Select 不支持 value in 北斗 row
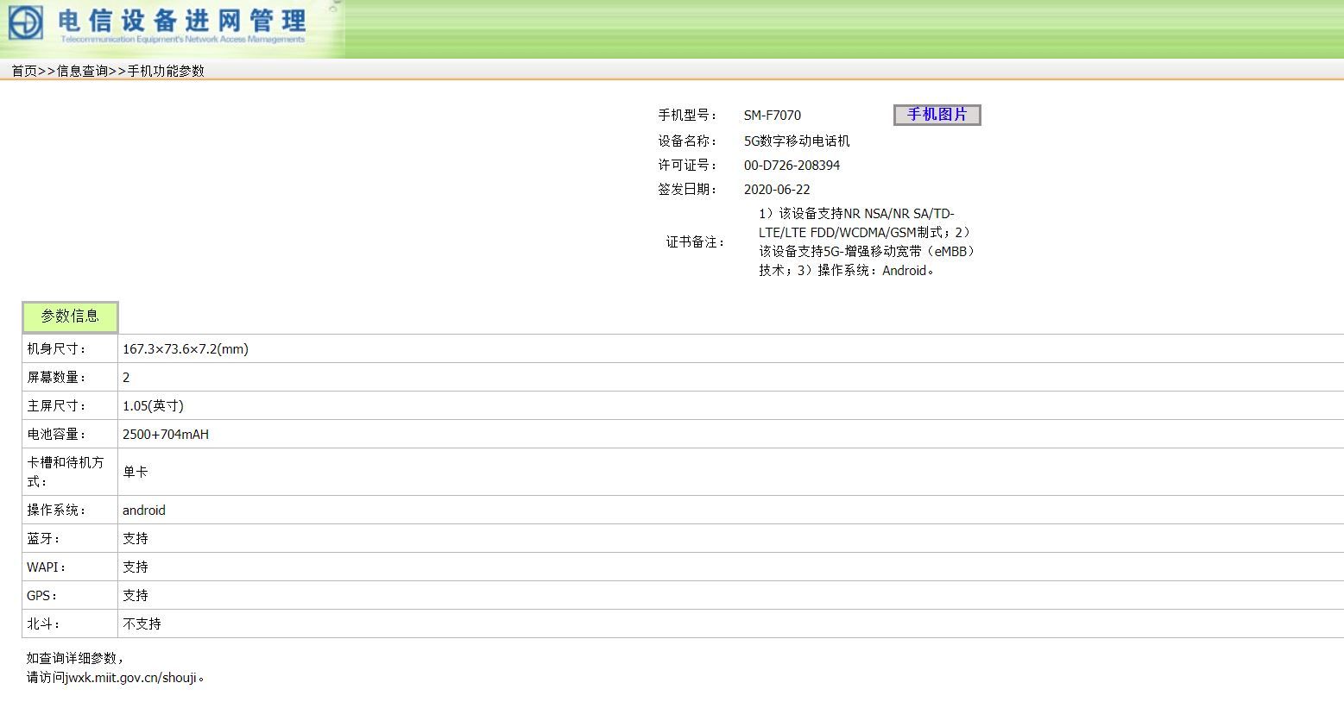Screen dimensions: 1344x708 point(142,624)
